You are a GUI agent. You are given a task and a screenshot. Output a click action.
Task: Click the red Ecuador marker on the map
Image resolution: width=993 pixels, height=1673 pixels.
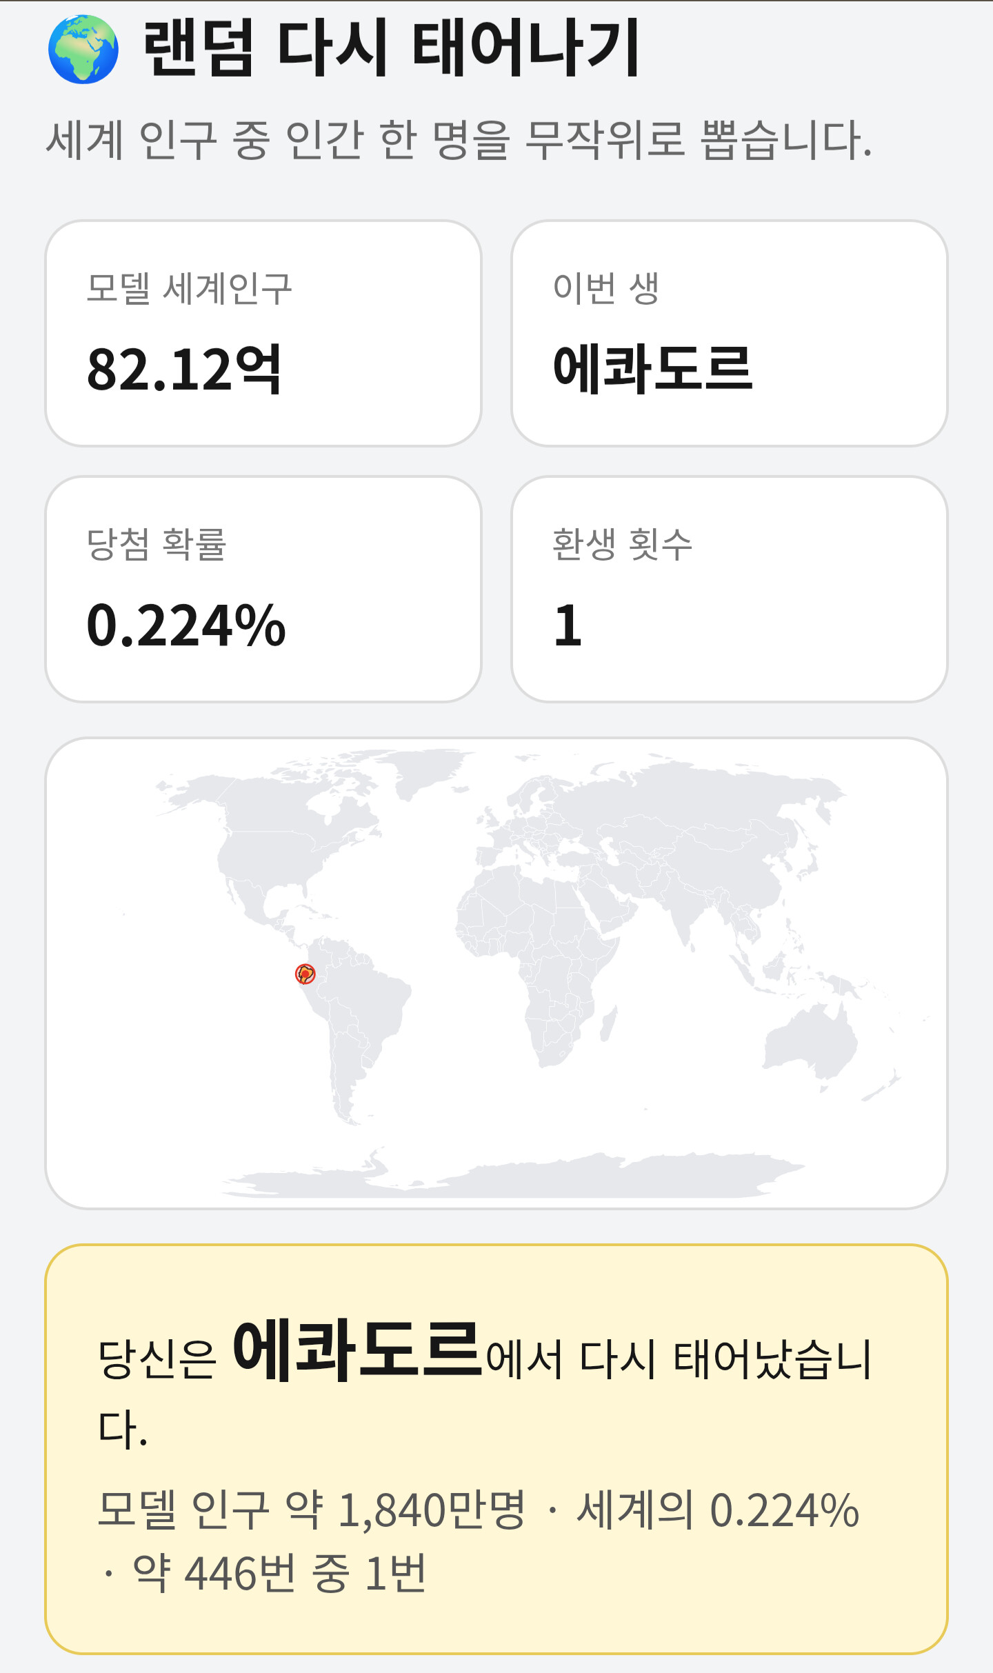(305, 973)
